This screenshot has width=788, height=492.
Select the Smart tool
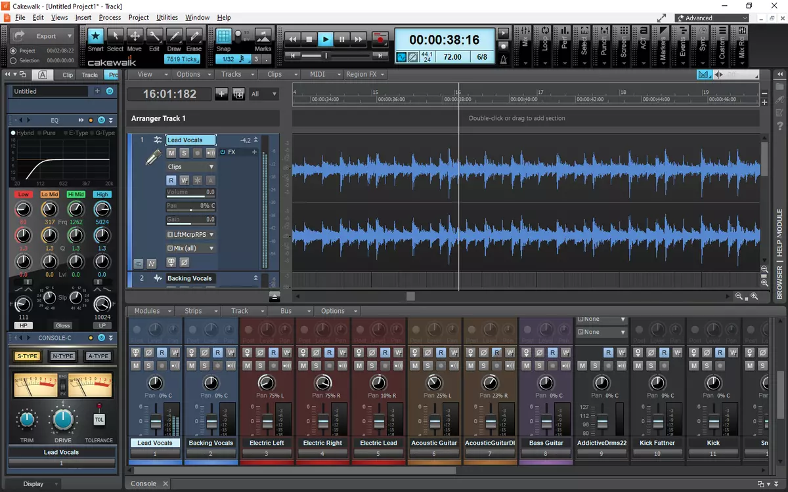tap(96, 35)
